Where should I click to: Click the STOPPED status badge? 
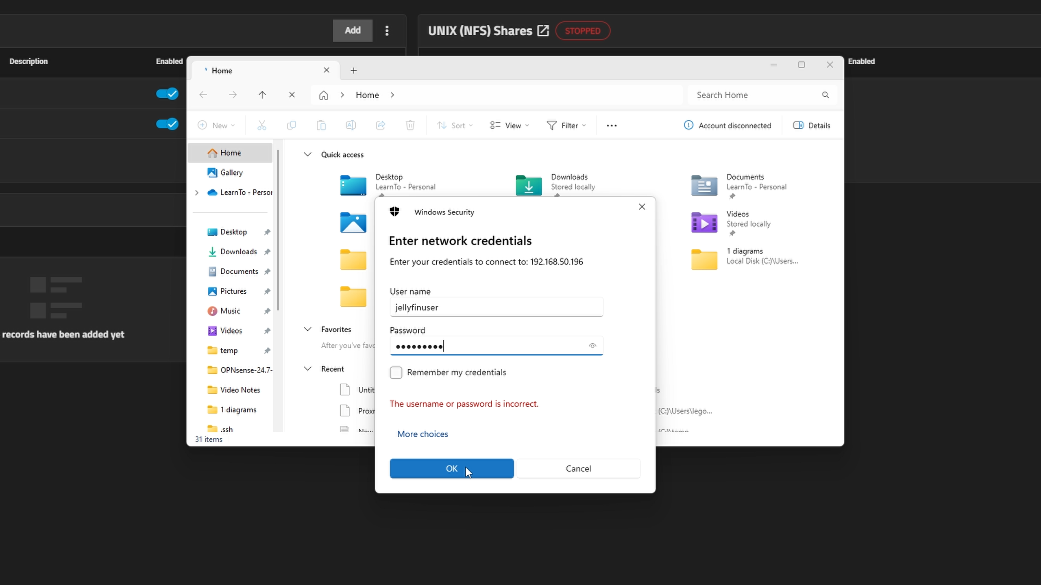[582, 31]
